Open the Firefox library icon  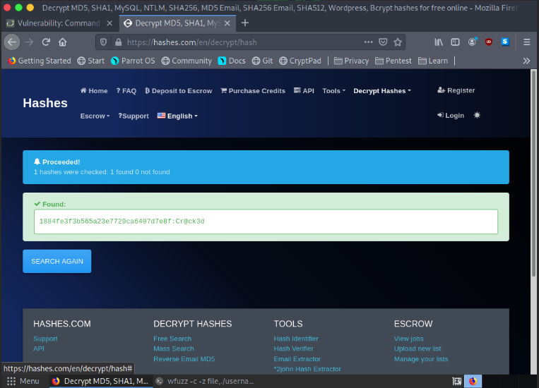(x=439, y=42)
